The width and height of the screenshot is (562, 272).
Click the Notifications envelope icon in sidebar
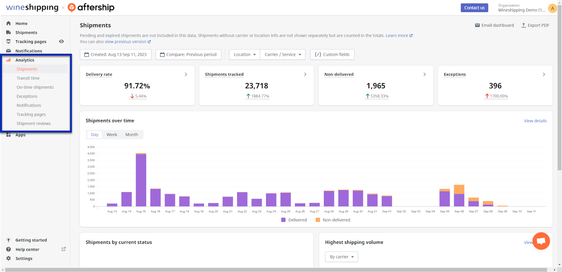(x=8, y=51)
